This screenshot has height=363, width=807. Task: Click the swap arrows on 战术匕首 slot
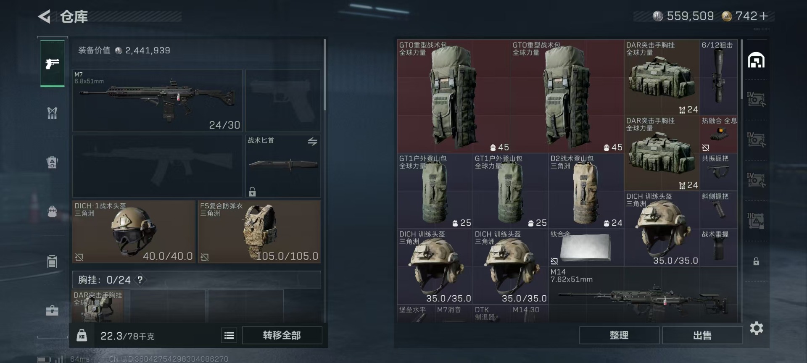coord(312,142)
